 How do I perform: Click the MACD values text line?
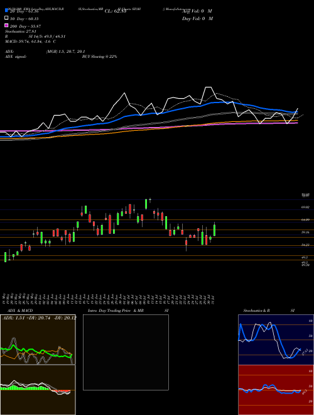(30, 41)
